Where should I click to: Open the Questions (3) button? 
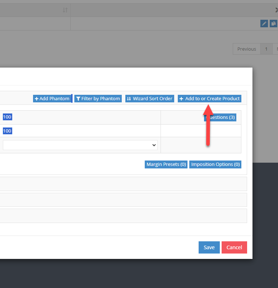coord(220,117)
